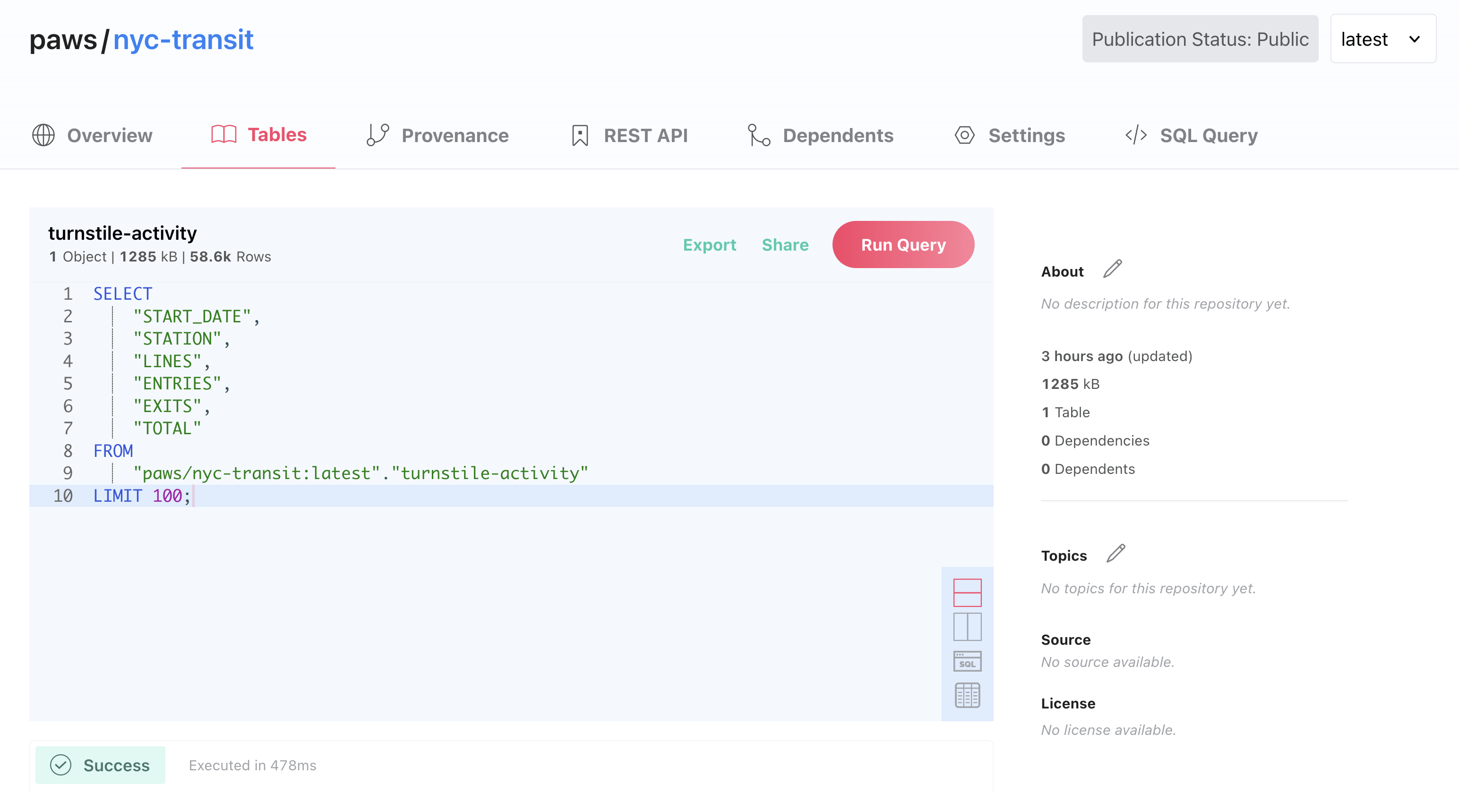Run the SQL query

pyautogui.click(x=903, y=244)
